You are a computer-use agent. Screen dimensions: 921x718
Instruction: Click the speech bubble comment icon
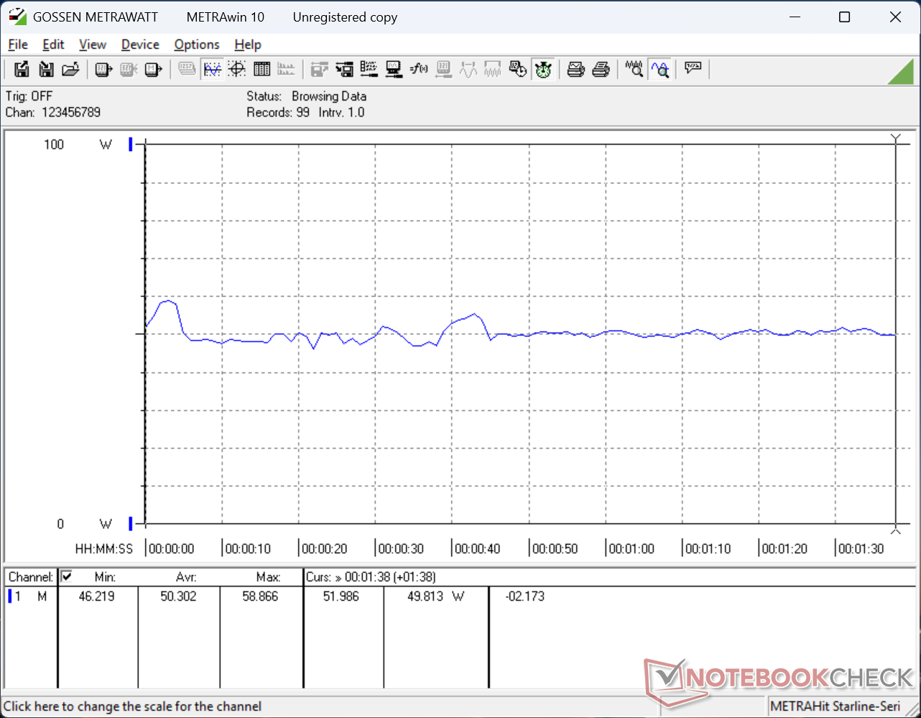pyautogui.click(x=693, y=69)
